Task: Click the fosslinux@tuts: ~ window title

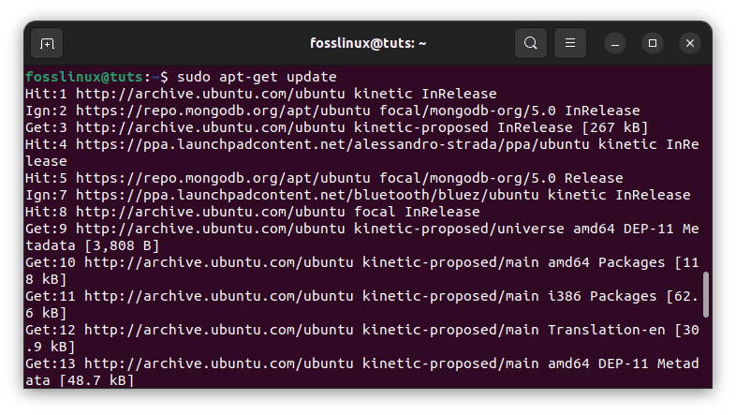Action: click(368, 43)
